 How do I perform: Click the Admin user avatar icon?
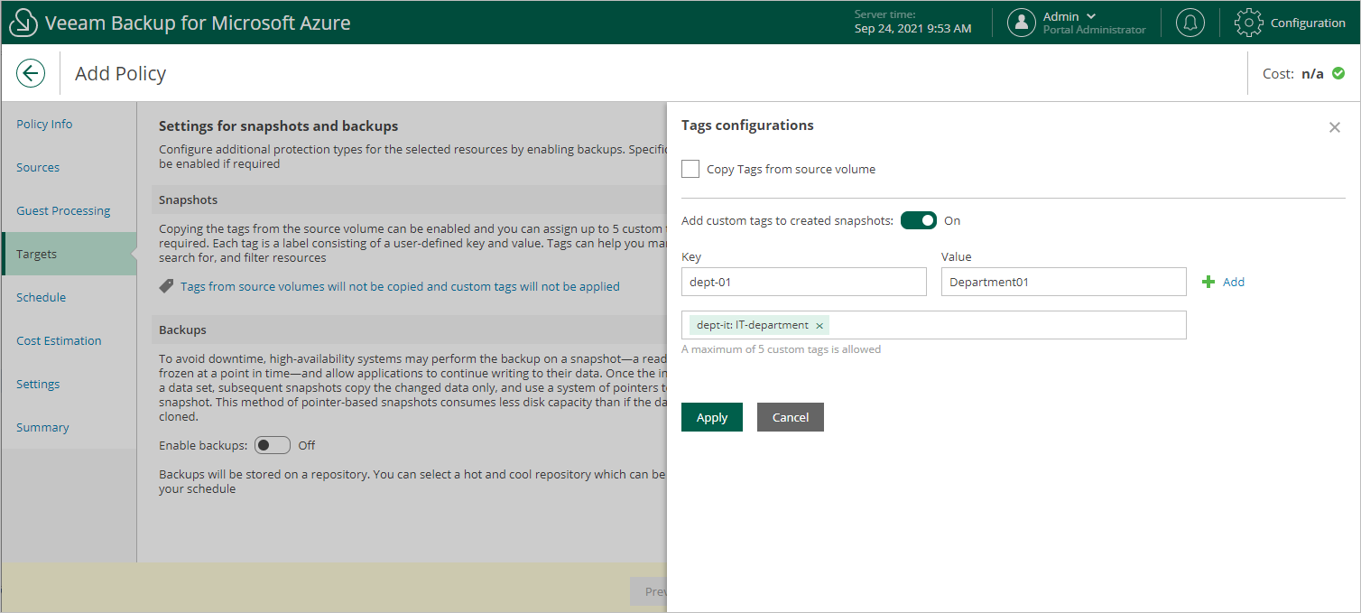1021,23
